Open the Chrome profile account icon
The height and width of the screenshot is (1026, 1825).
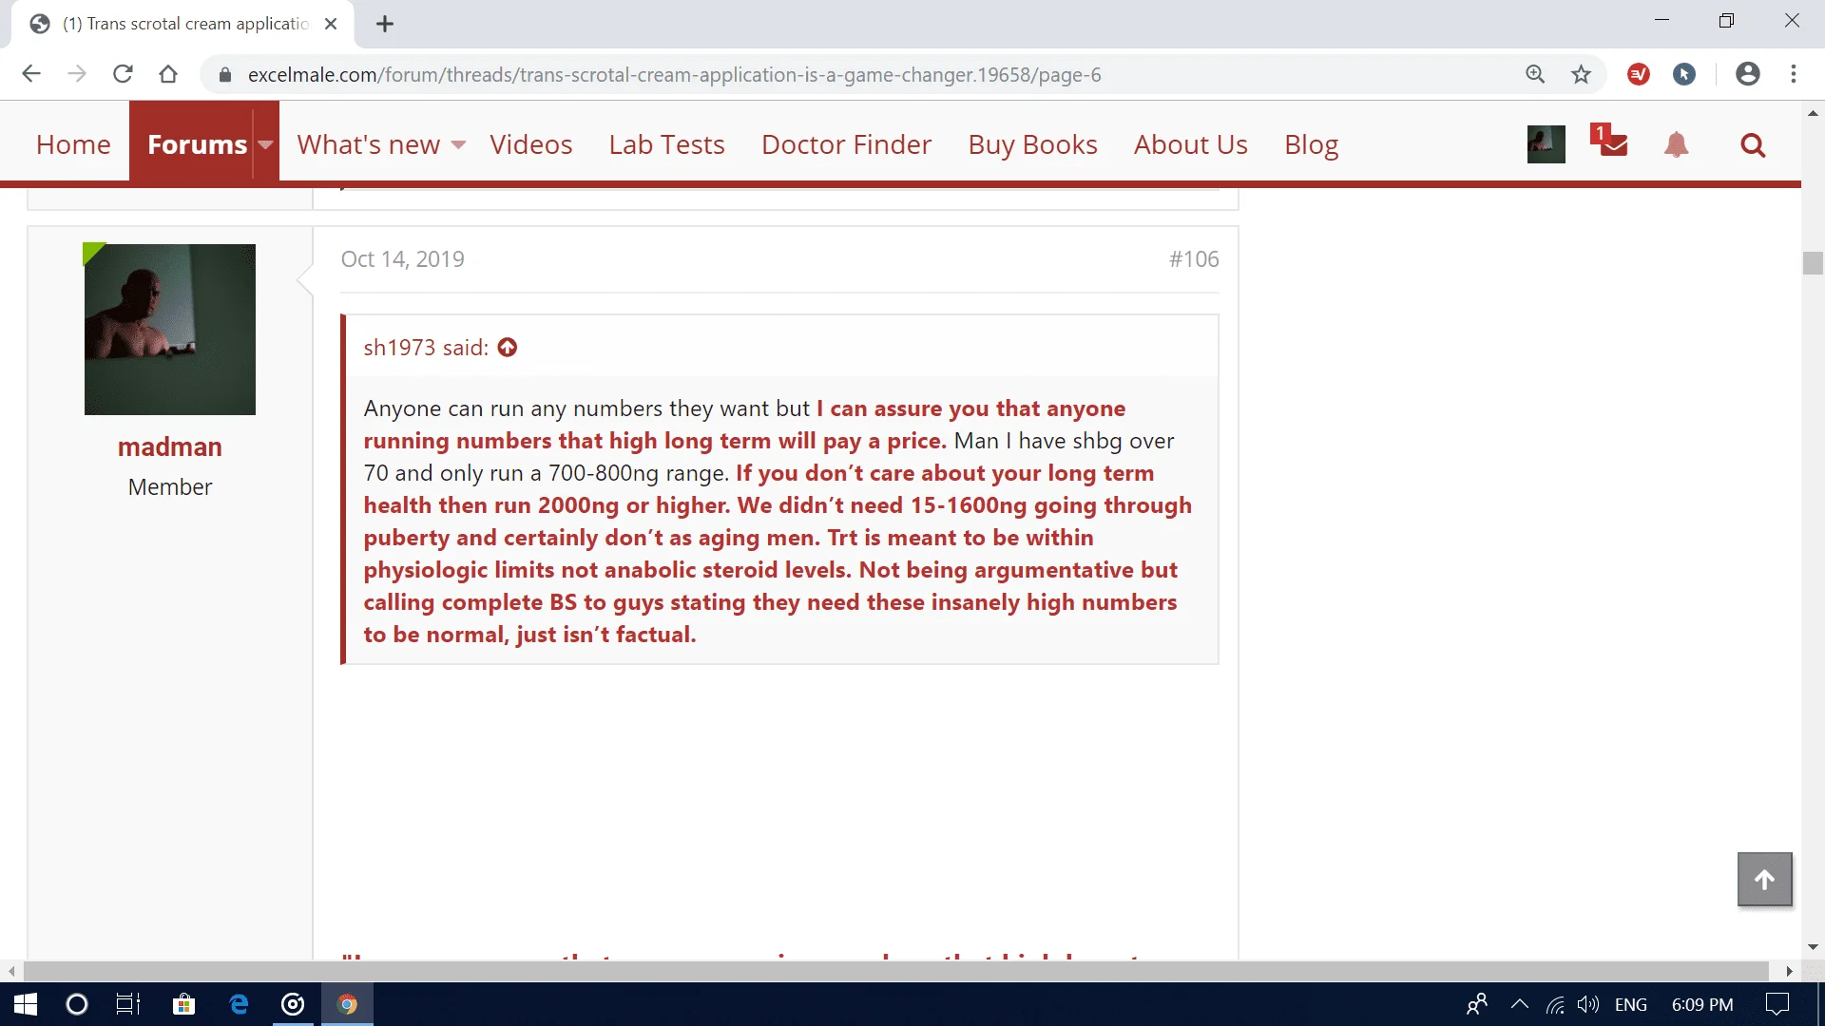tap(1747, 74)
